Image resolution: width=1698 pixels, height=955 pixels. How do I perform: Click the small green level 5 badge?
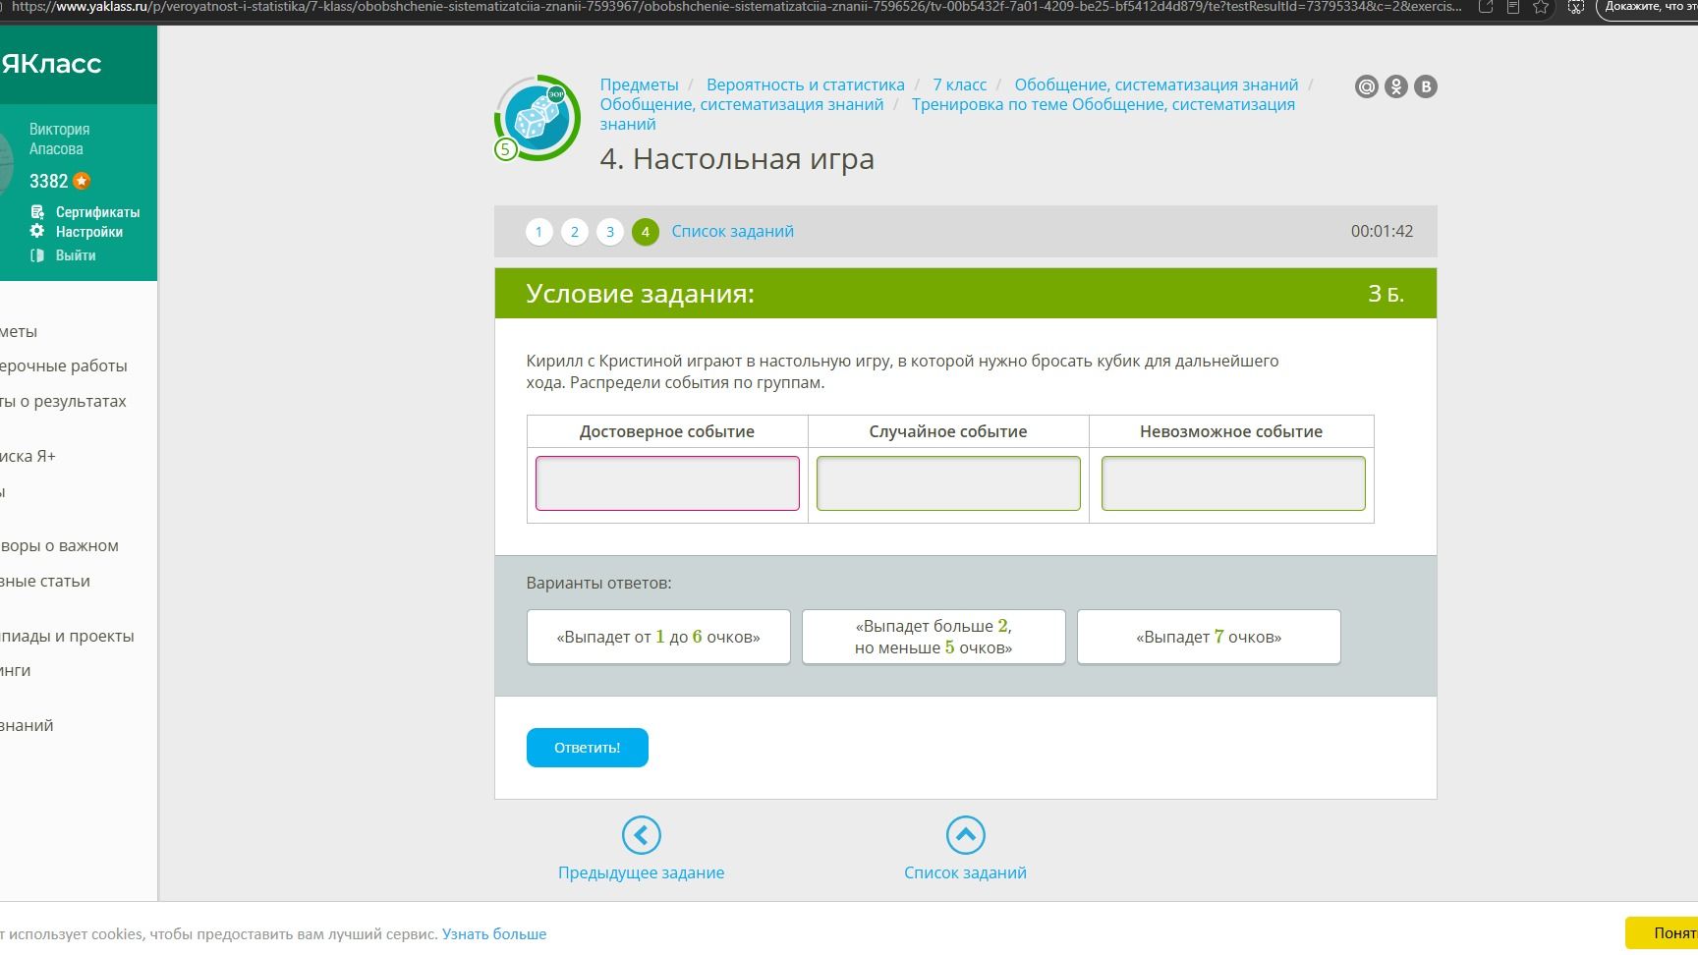(x=505, y=149)
